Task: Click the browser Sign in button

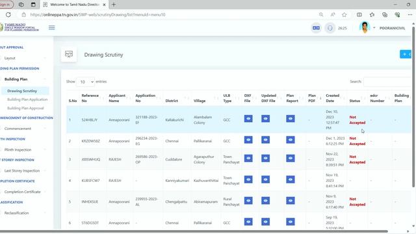Action: [6, 5]
